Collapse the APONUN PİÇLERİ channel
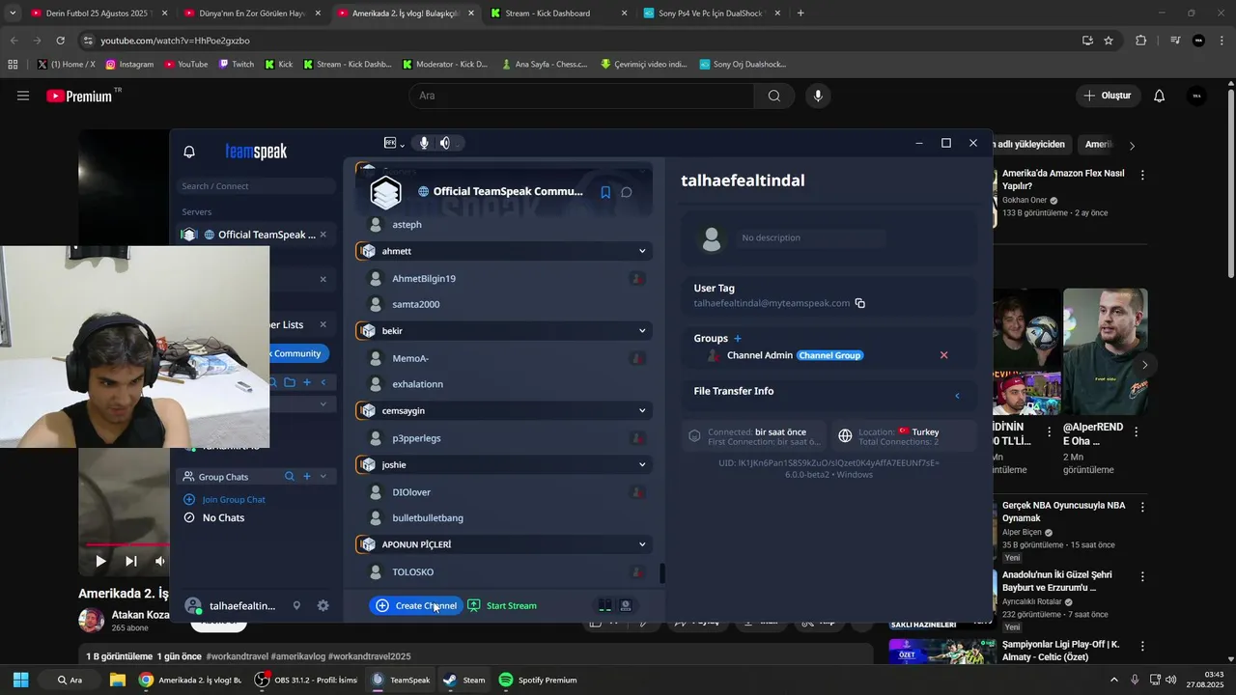 click(642, 544)
